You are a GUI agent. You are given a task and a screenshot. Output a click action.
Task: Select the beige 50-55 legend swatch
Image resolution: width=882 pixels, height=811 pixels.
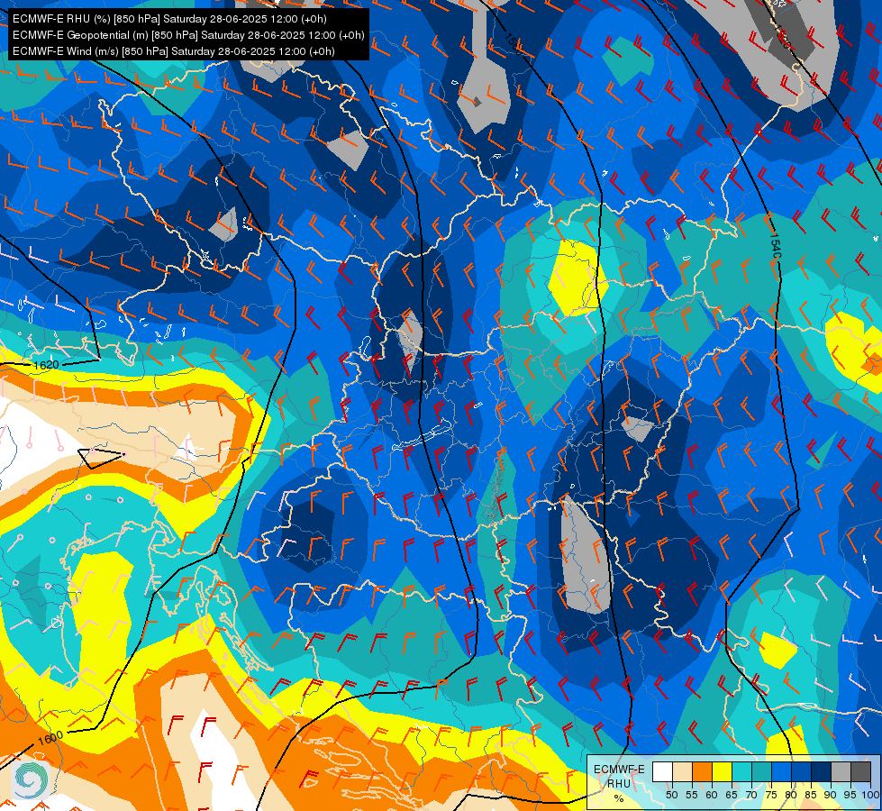[x=682, y=771]
